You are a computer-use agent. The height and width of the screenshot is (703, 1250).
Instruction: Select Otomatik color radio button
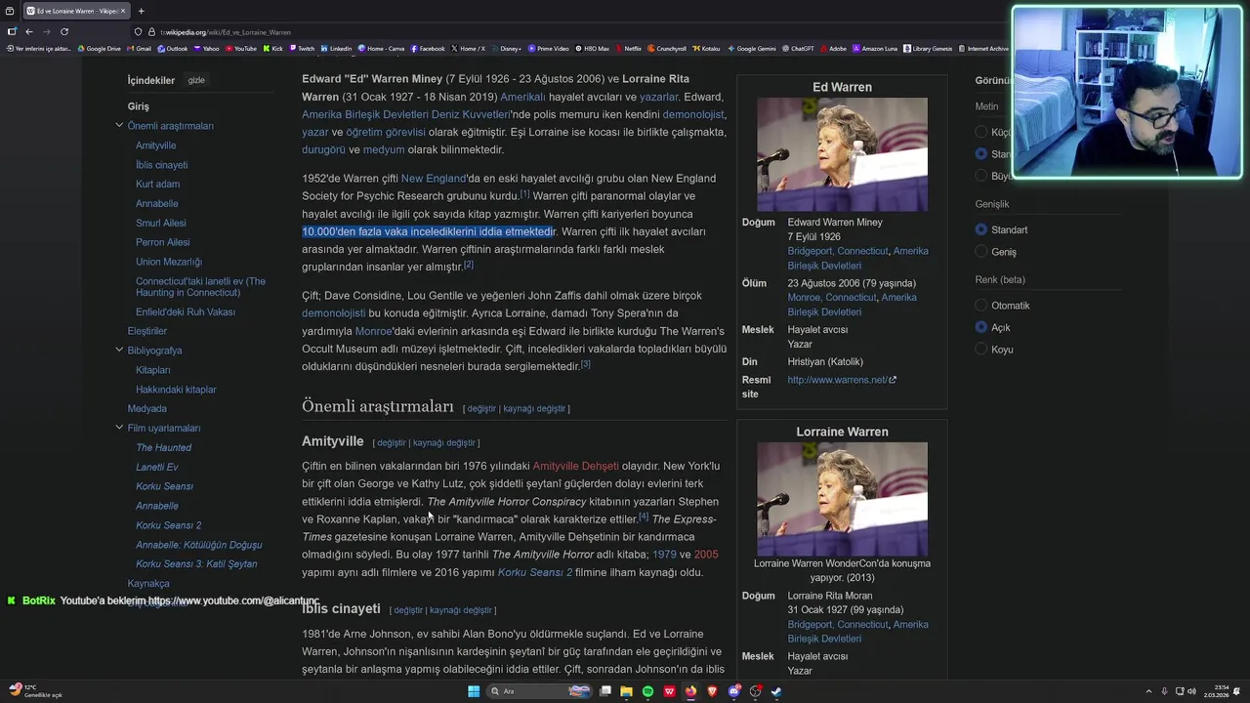tap(981, 306)
